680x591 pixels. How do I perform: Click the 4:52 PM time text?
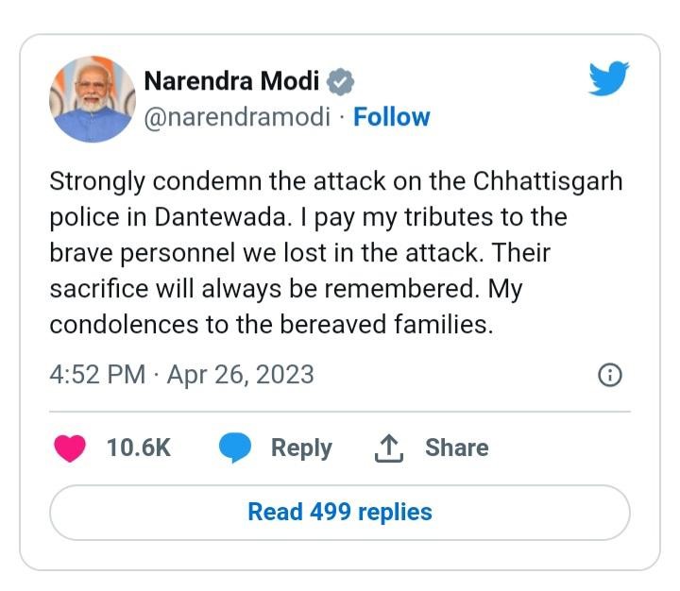pyautogui.click(x=97, y=375)
